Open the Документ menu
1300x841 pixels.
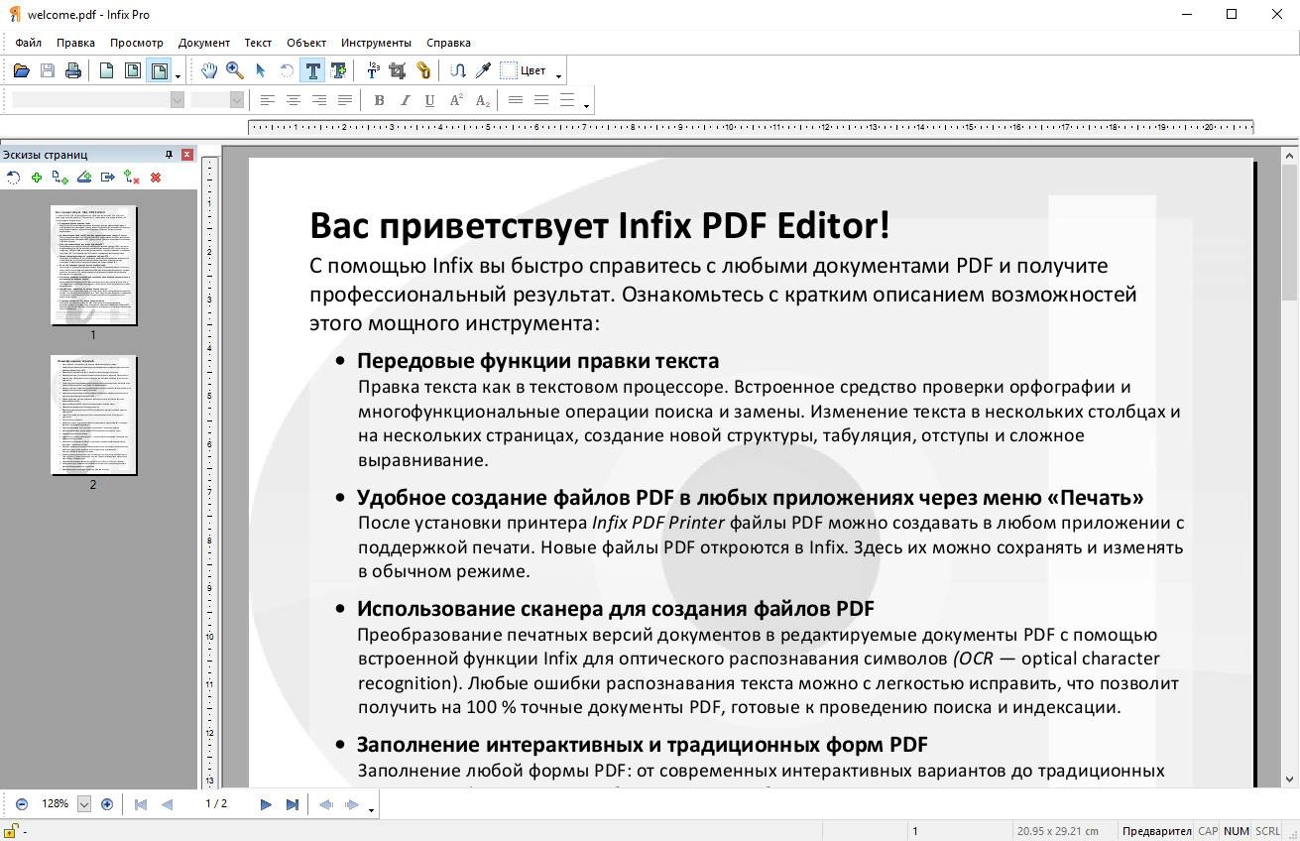coord(204,43)
